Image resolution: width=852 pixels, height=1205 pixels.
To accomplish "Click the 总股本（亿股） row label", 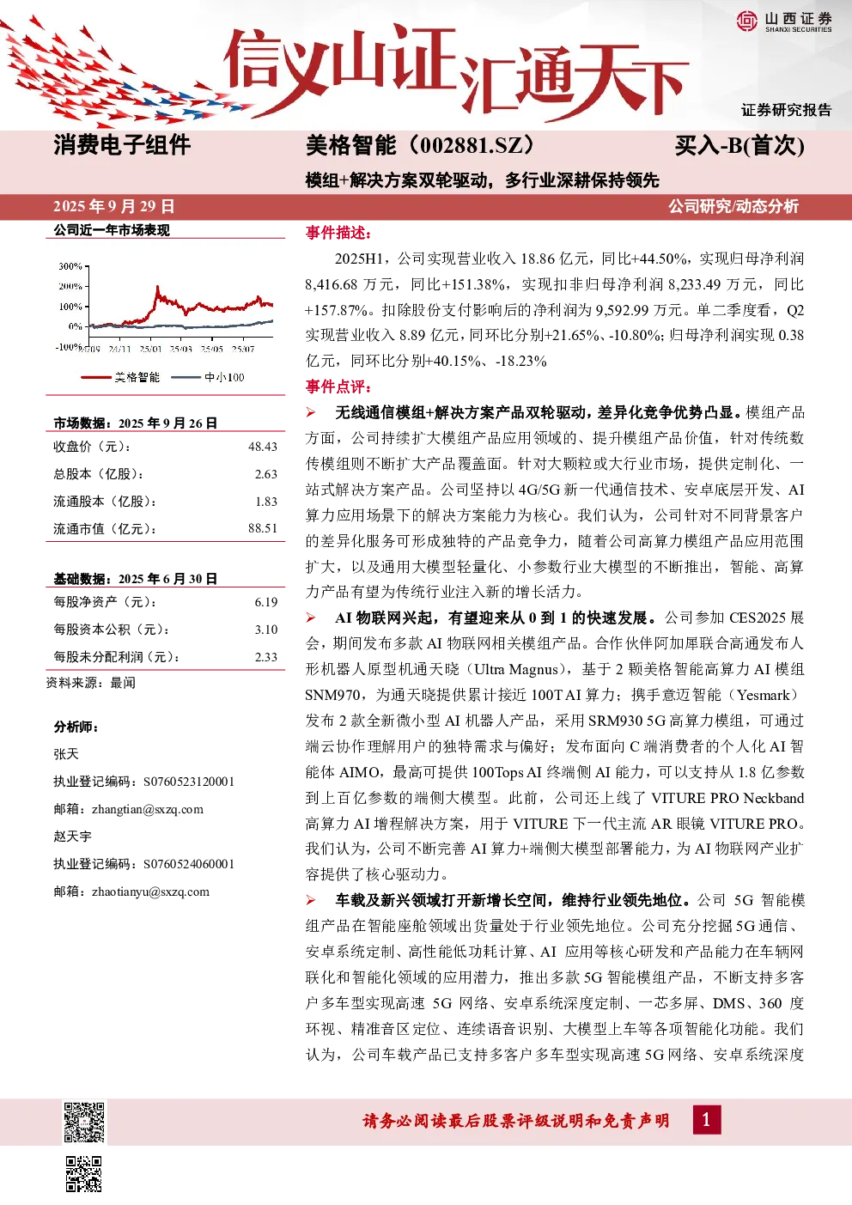I will (x=99, y=474).
